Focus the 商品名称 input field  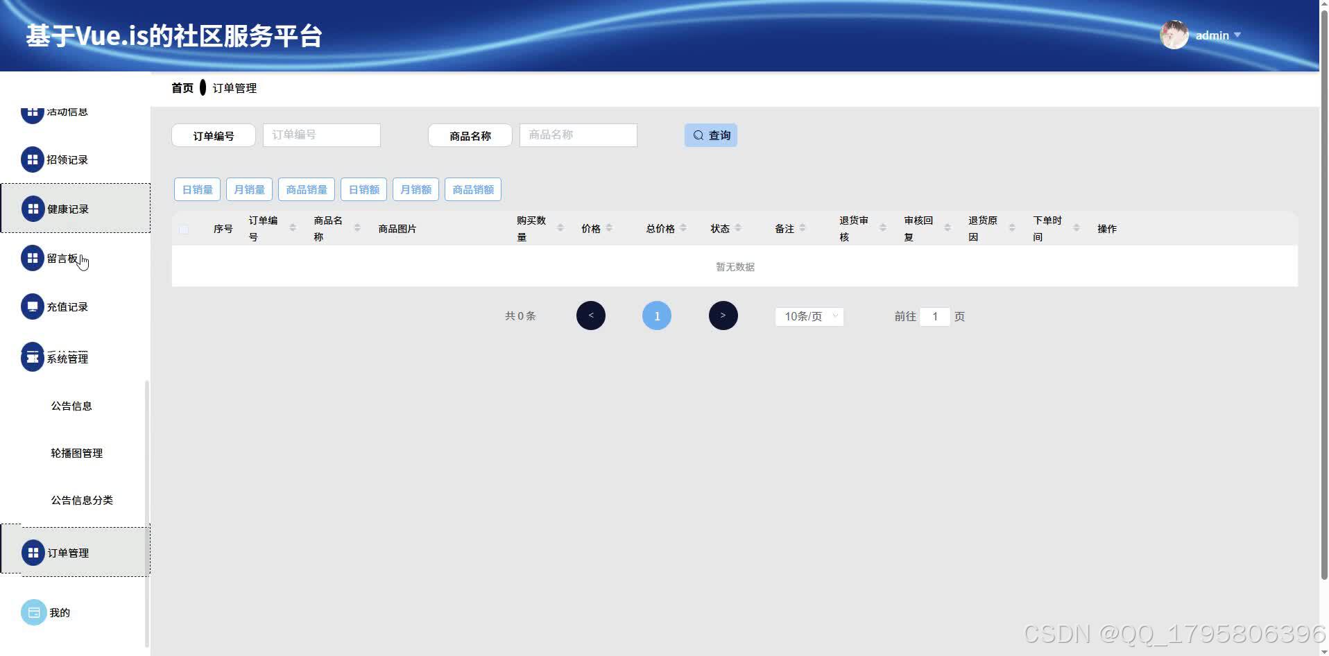(x=578, y=135)
